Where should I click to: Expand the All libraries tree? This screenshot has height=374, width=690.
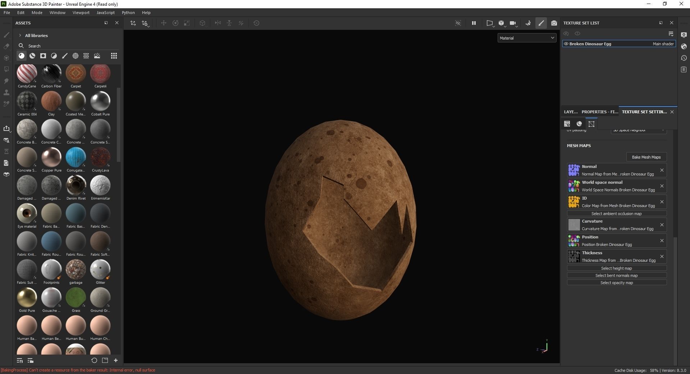click(x=20, y=35)
